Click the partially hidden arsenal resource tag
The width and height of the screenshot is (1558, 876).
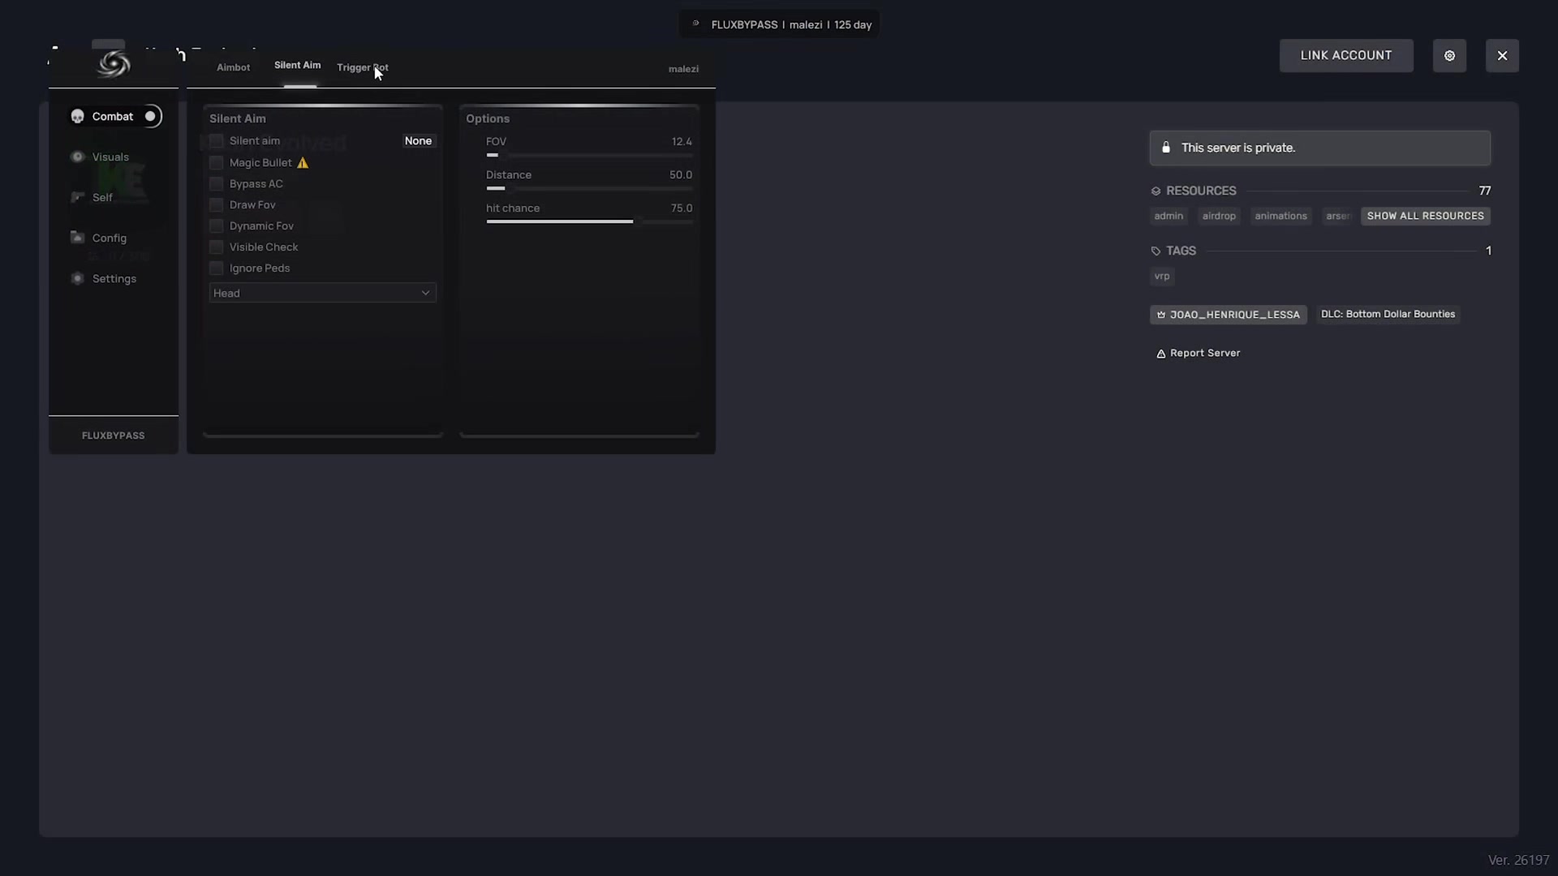tap(1338, 217)
